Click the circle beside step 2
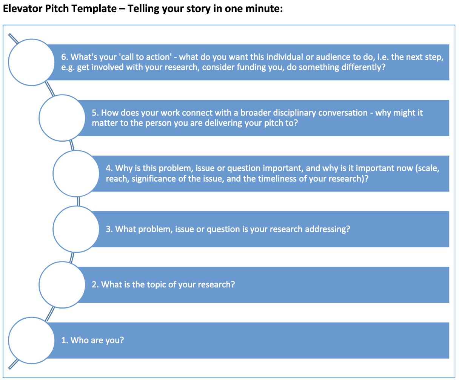This screenshot has height=385, width=459. click(62, 285)
